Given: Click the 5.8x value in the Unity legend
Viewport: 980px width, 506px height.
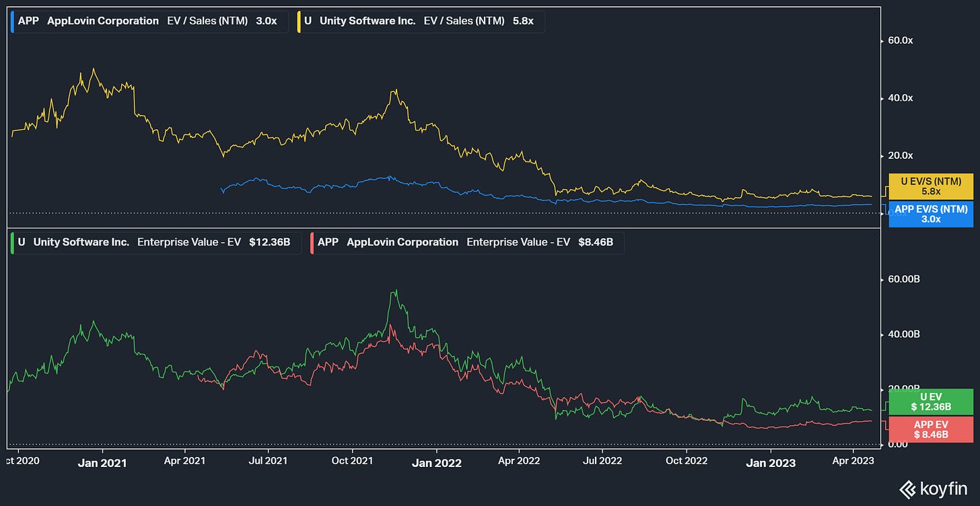Looking at the screenshot, I should click(x=522, y=21).
